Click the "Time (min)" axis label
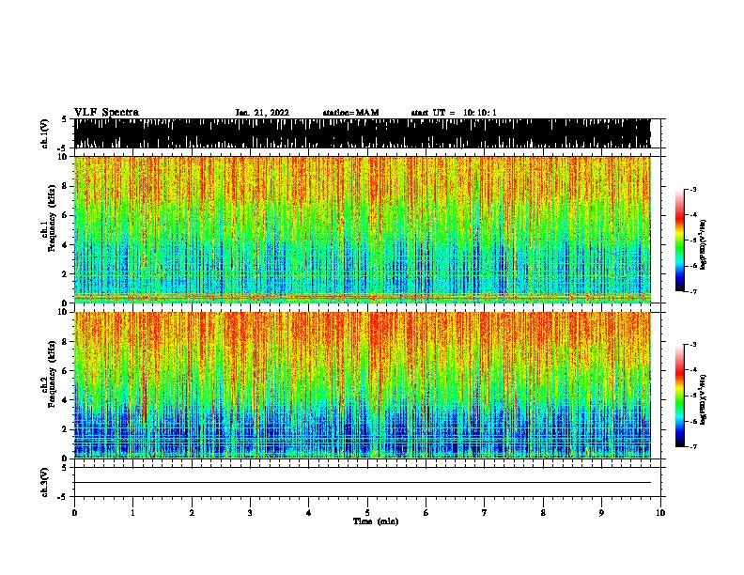The height and width of the screenshot is (575, 744). (x=376, y=521)
